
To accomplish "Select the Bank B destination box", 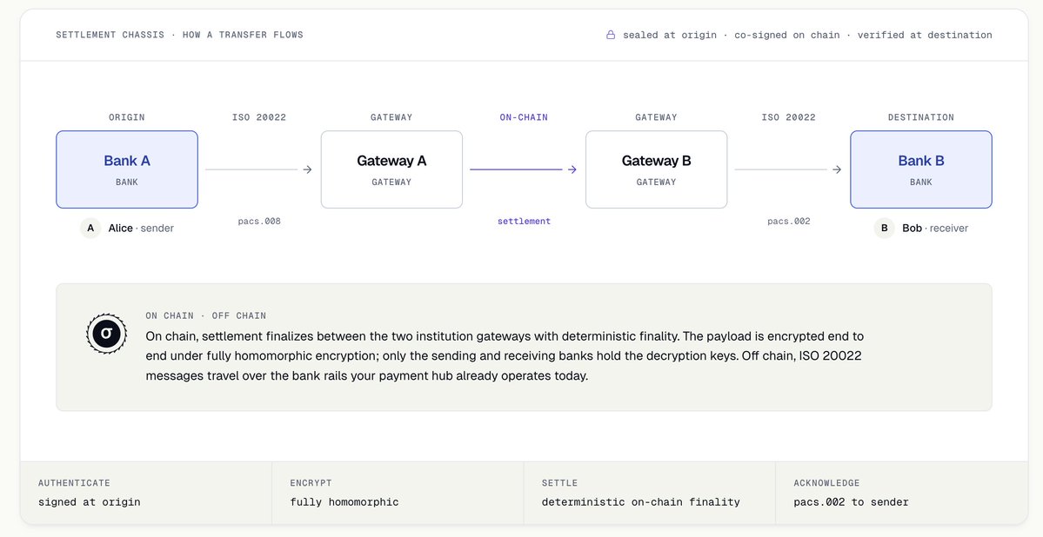I will point(921,169).
